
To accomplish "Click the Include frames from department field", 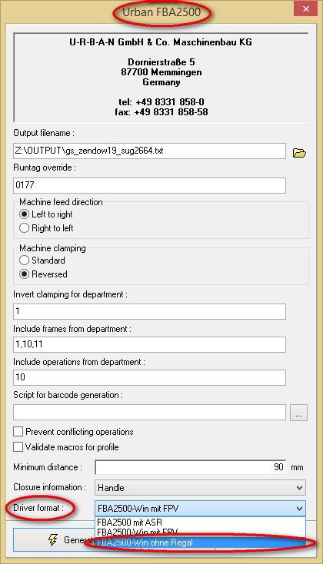I will click(x=149, y=344).
